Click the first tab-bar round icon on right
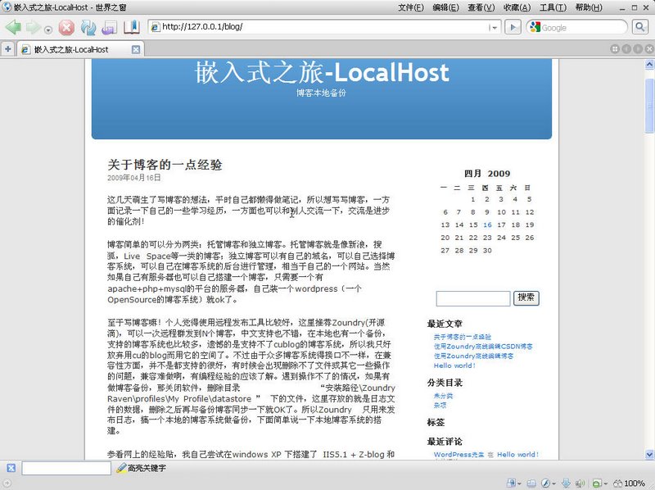Viewport: 655px width, 490px height. point(615,49)
